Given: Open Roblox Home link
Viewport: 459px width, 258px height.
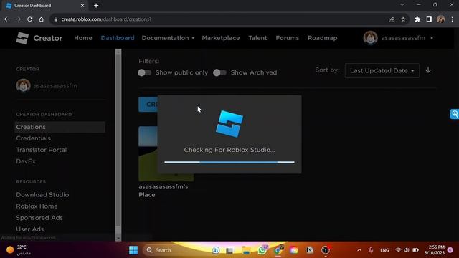Looking at the screenshot, I should click(x=37, y=206).
